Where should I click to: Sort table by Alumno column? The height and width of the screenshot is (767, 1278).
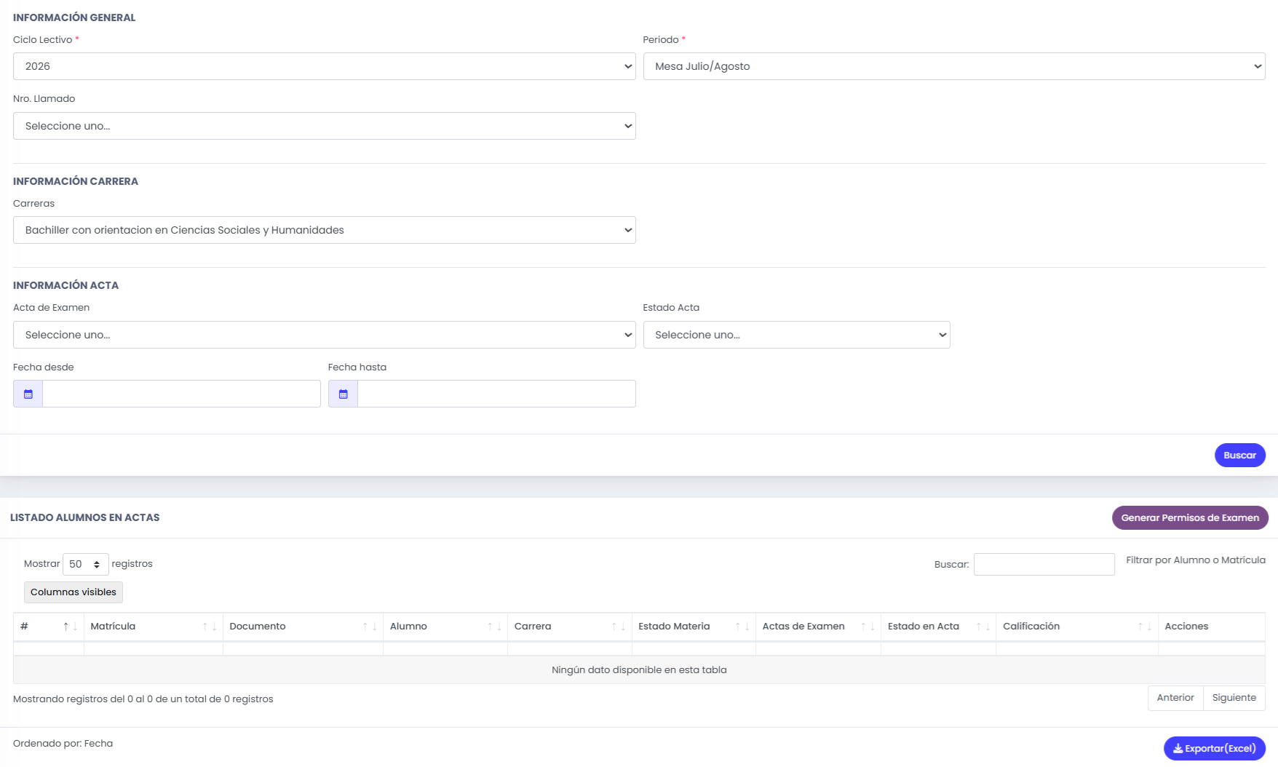coord(445,627)
